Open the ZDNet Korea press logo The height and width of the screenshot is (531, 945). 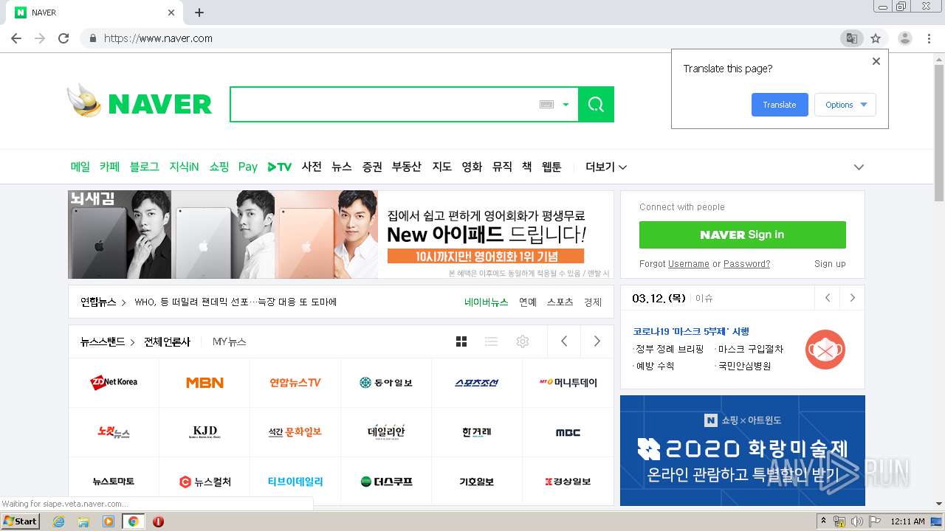(114, 382)
